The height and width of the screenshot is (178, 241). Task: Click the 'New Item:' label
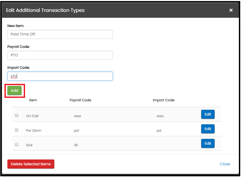pos(16,26)
